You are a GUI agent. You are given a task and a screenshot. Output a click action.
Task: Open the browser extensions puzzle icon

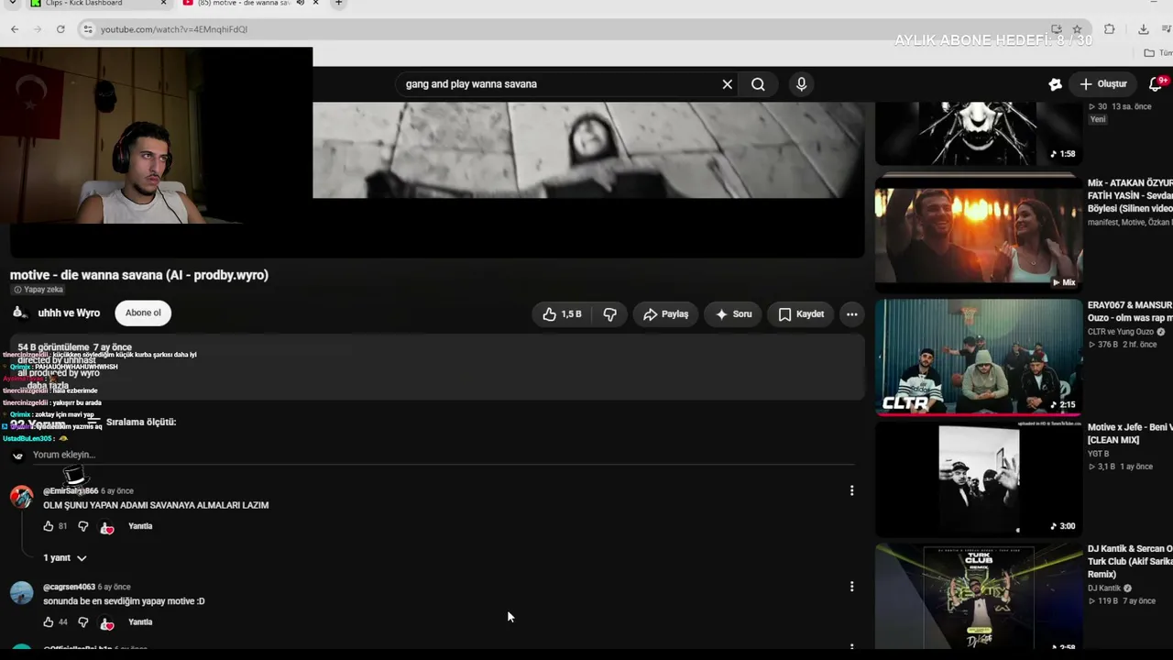pyautogui.click(x=1109, y=29)
